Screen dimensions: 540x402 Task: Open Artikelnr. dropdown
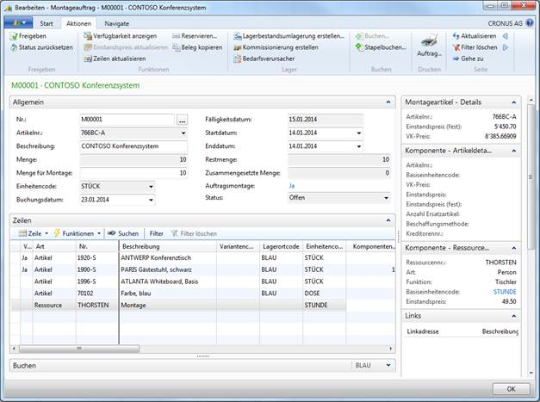pyautogui.click(x=183, y=133)
